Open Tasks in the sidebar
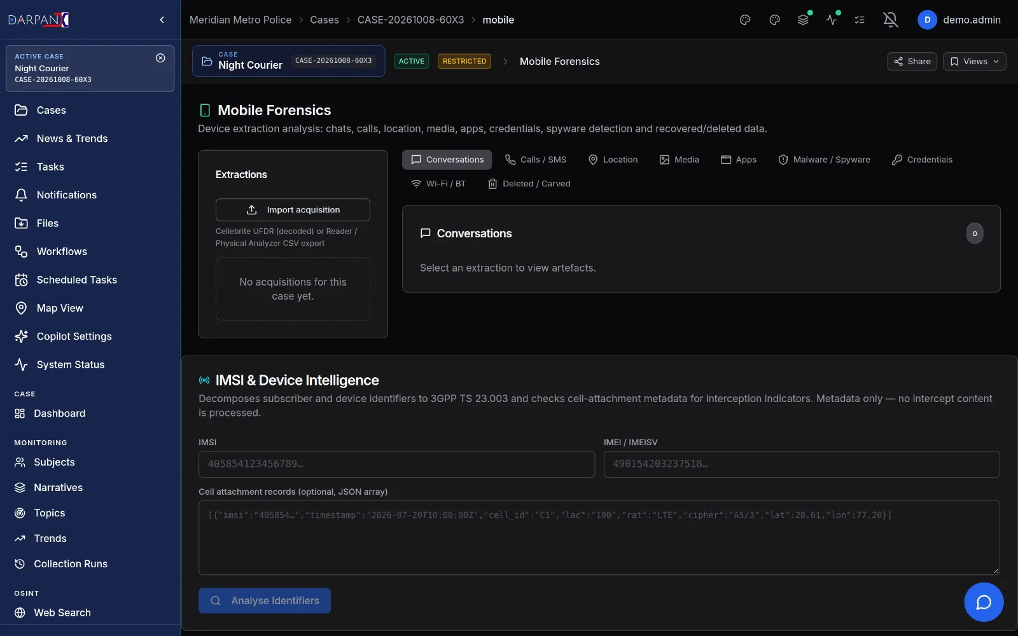 click(x=90, y=167)
